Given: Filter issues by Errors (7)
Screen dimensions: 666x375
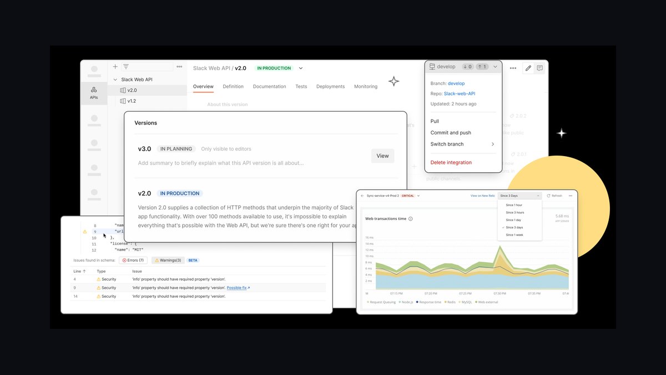Looking at the screenshot, I should 133,260.
